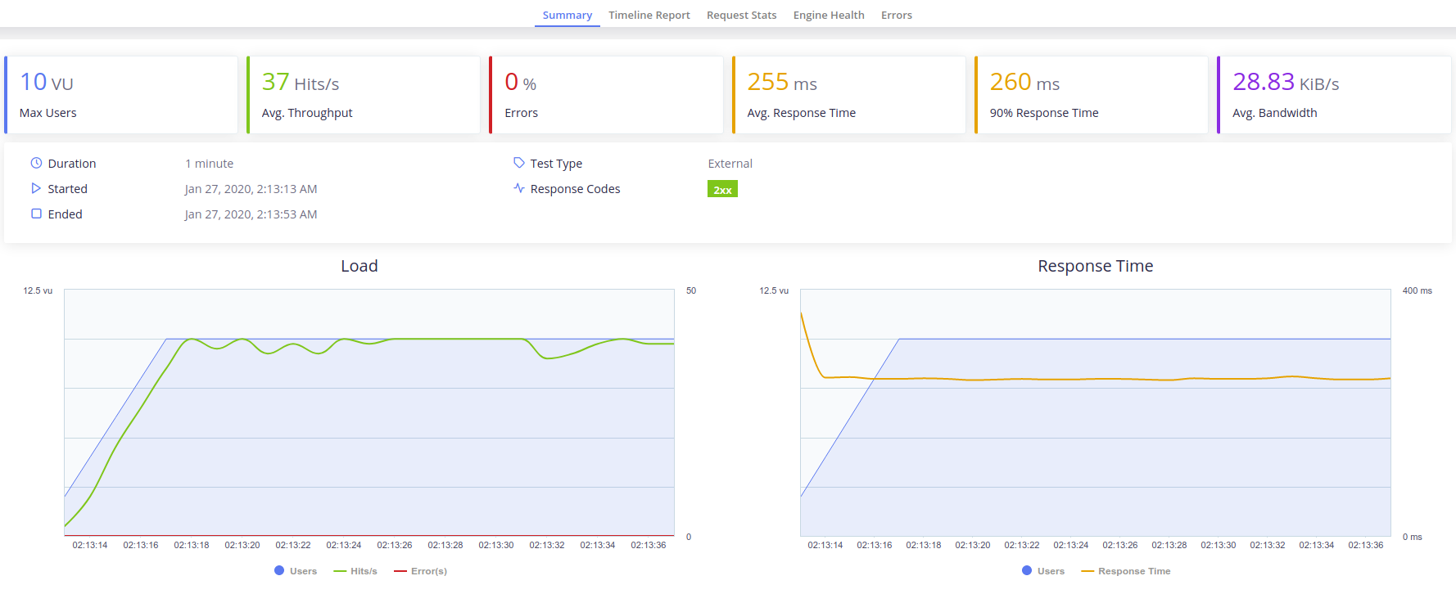Click the '50' axis label on Load chart

[x=691, y=290]
